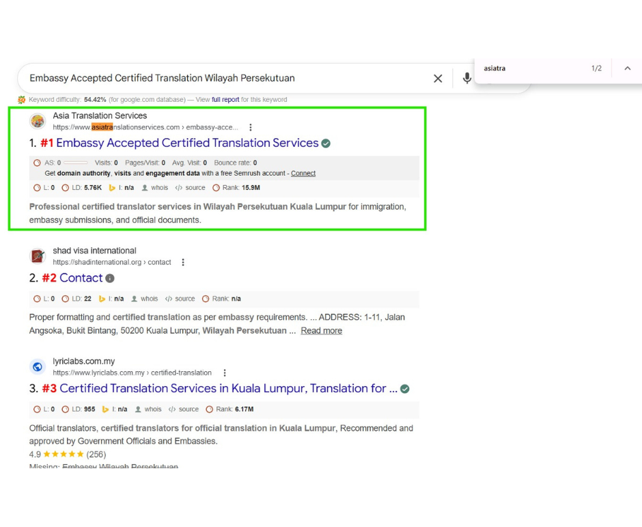Clear the search query with the X icon

pyautogui.click(x=438, y=79)
